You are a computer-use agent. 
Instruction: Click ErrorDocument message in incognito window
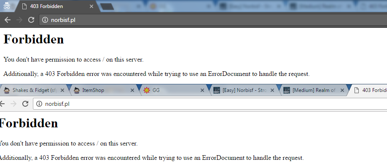(156, 74)
